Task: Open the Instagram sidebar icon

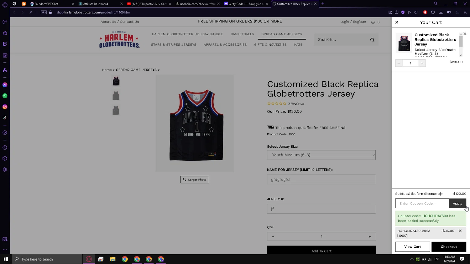Action: (5, 107)
